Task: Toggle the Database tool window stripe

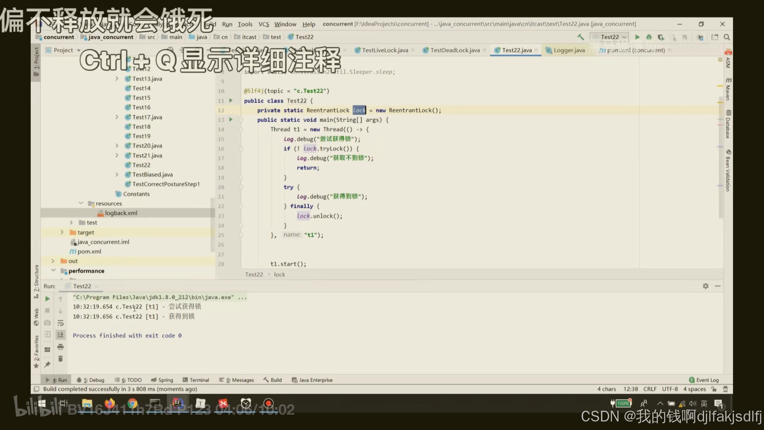Action: (x=728, y=124)
